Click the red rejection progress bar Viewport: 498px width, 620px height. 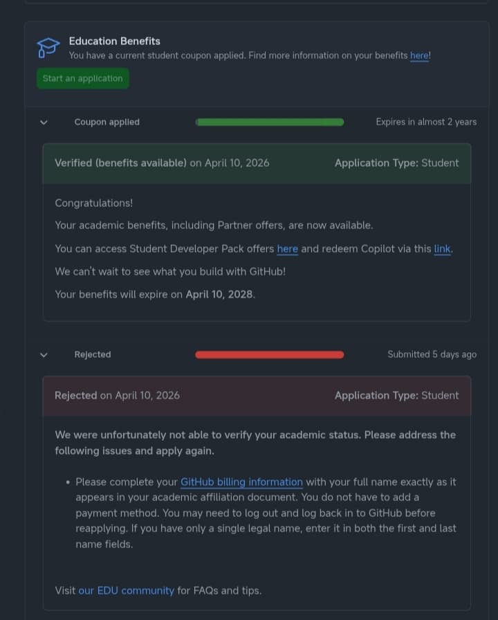pos(270,354)
